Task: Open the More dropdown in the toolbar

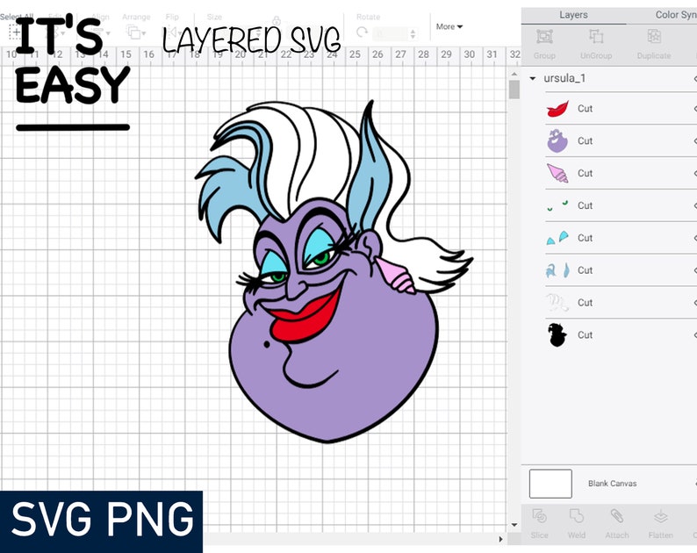Action: (x=449, y=26)
